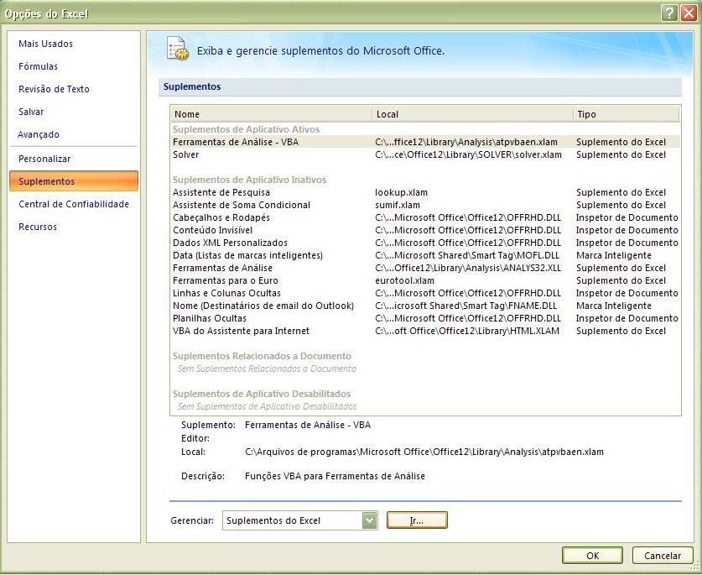The width and height of the screenshot is (702, 575).
Task: Click the atpvbaen.xlam path in the list
Action: (466, 142)
